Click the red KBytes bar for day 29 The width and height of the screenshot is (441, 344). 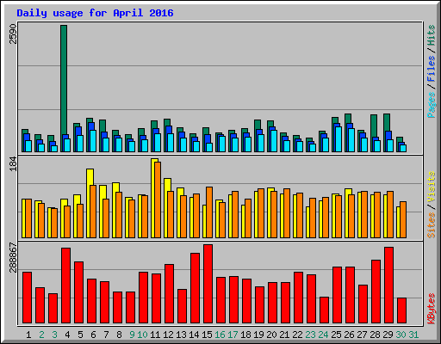click(389, 286)
